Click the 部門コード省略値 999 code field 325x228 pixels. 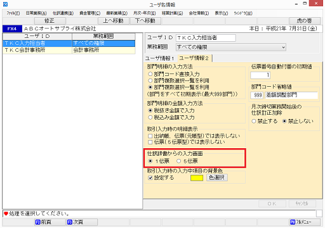coord(257,95)
